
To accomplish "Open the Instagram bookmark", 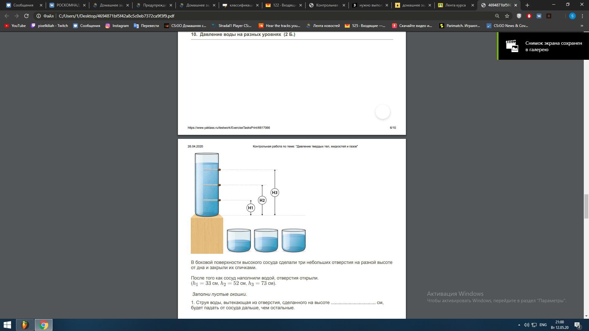I will 117,26.
